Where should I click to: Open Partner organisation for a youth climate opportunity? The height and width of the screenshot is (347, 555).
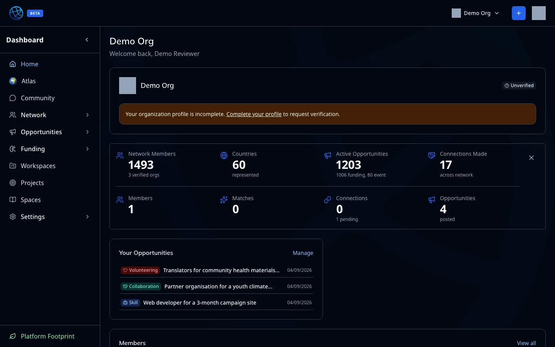[x=218, y=286]
